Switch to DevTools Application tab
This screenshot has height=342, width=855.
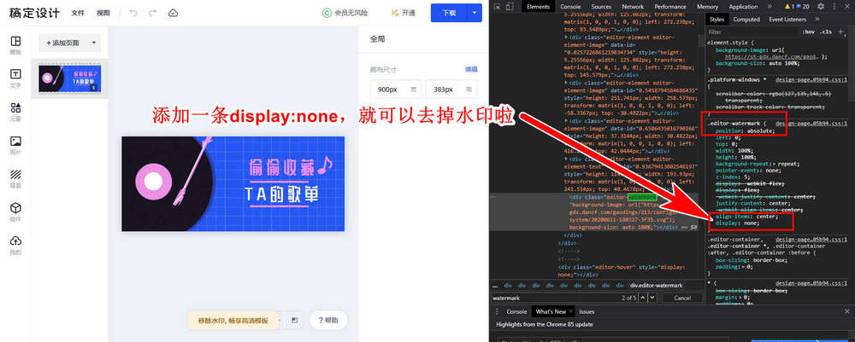coord(744,7)
